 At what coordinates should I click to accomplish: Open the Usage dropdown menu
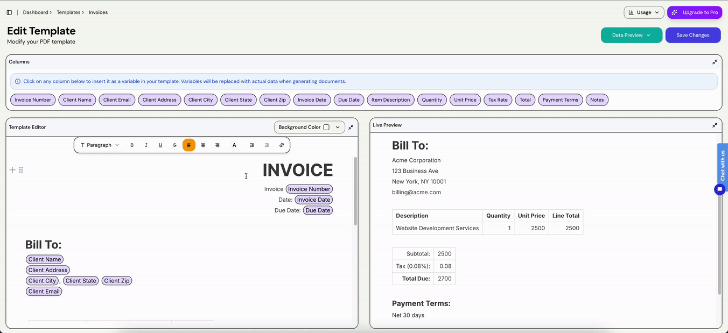click(643, 12)
